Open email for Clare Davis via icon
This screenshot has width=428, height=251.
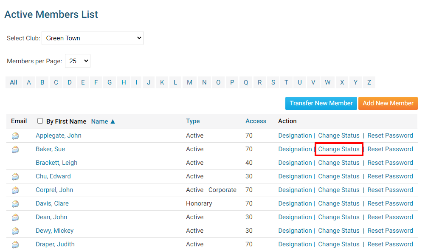point(15,204)
